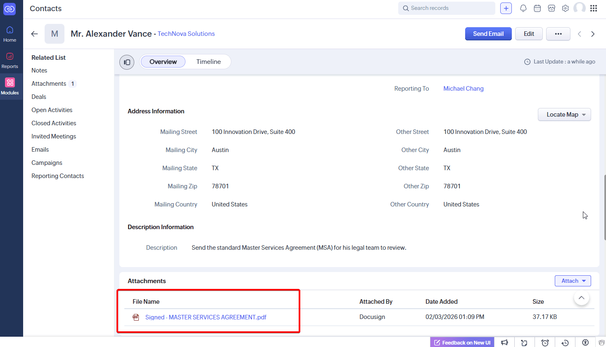The image size is (606, 347).
Task: Go to next contact record arrow
Action: pyautogui.click(x=593, y=34)
